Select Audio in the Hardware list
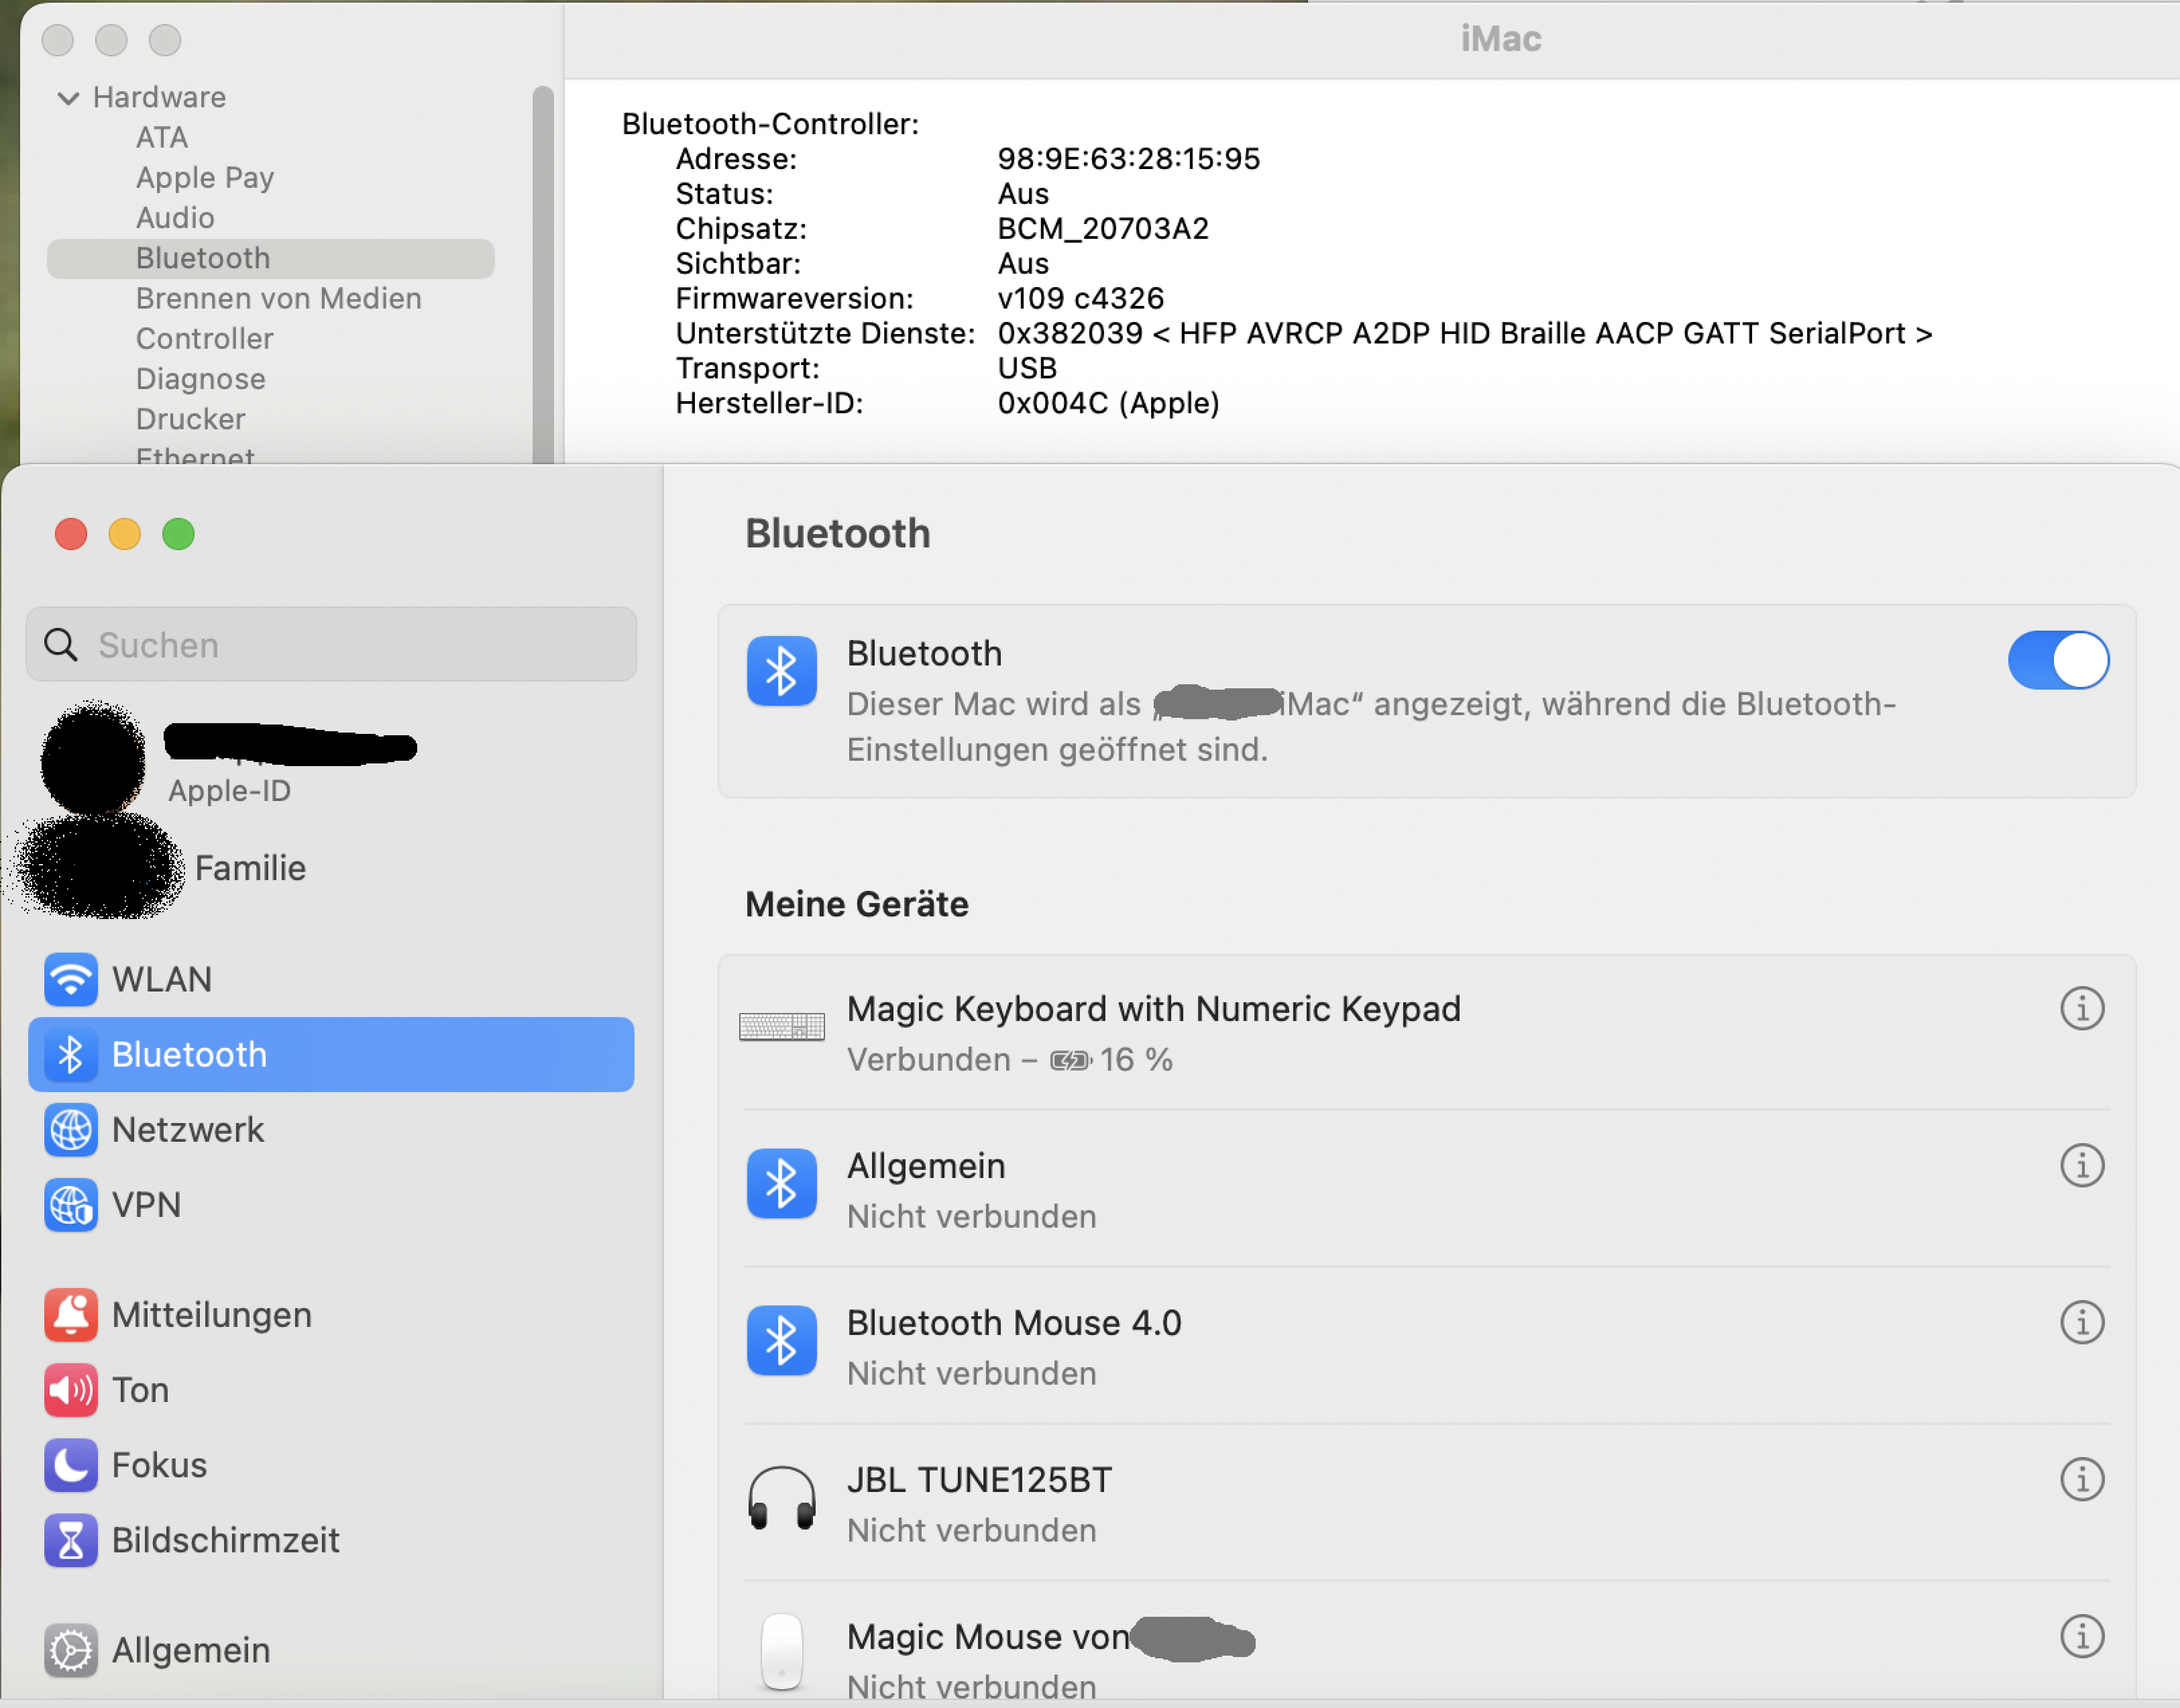Viewport: 2180px width, 1708px height. click(x=175, y=218)
